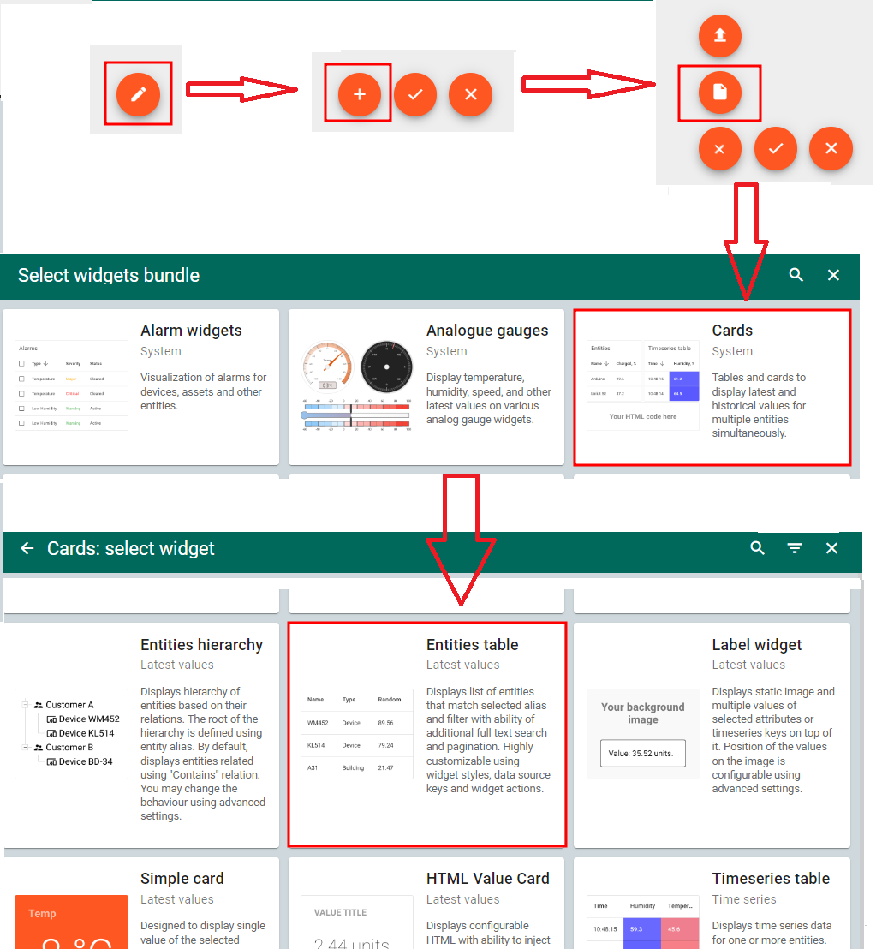The image size is (882, 949).
Task: Click the upload dashboard icon
Action: pyautogui.click(x=719, y=36)
